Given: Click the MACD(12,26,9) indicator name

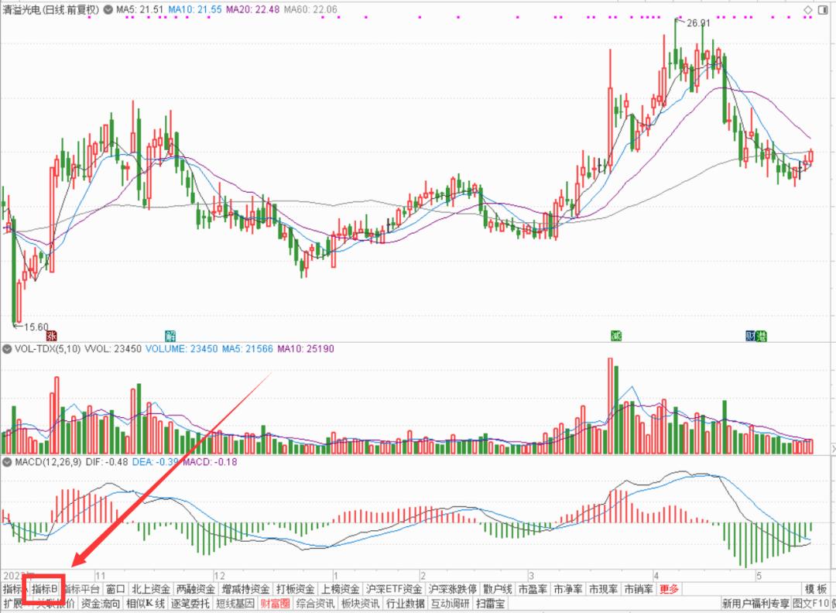Looking at the screenshot, I should coord(48,461).
